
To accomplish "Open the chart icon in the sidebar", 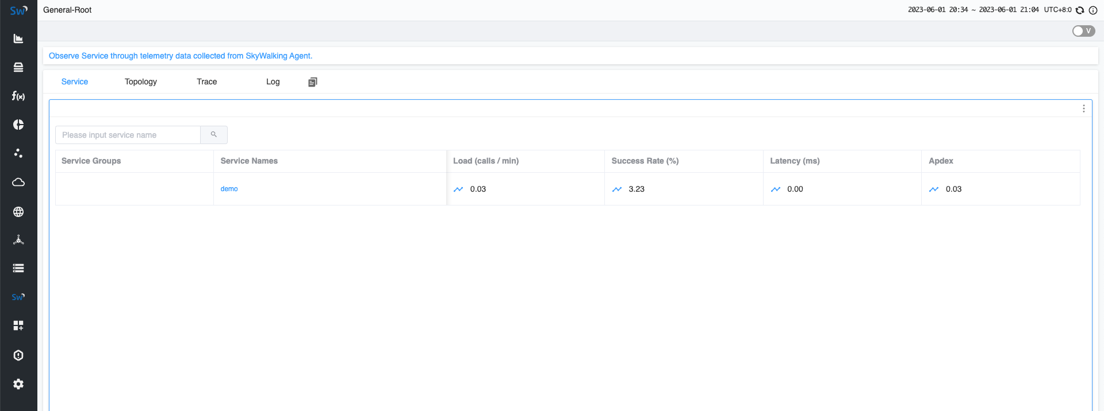I will click(x=18, y=38).
